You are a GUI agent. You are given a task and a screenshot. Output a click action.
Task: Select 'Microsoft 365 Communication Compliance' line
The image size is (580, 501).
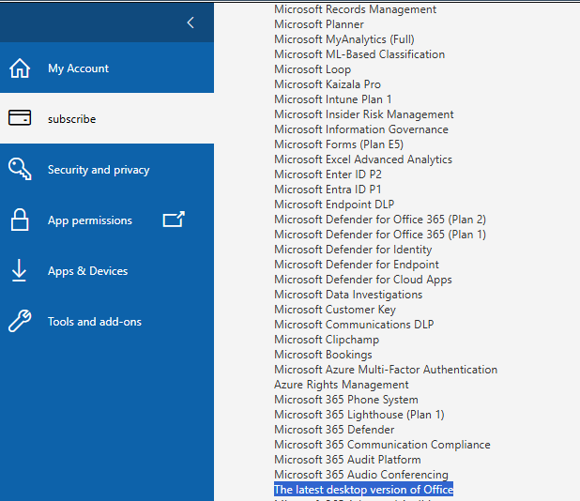pyautogui.click(x=382, y=445)
